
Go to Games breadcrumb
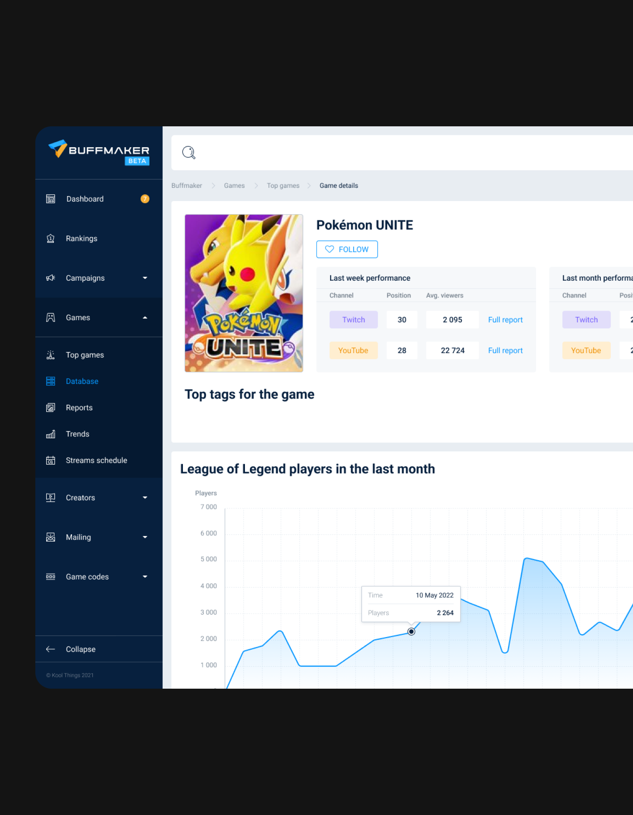pyautogui.click(x=234, y=186)
